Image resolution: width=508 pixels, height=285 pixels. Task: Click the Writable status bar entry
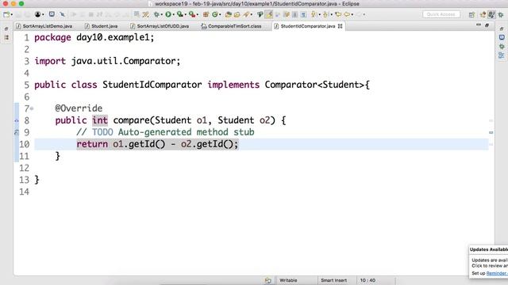pyautogui.click(x=288, y=280)
